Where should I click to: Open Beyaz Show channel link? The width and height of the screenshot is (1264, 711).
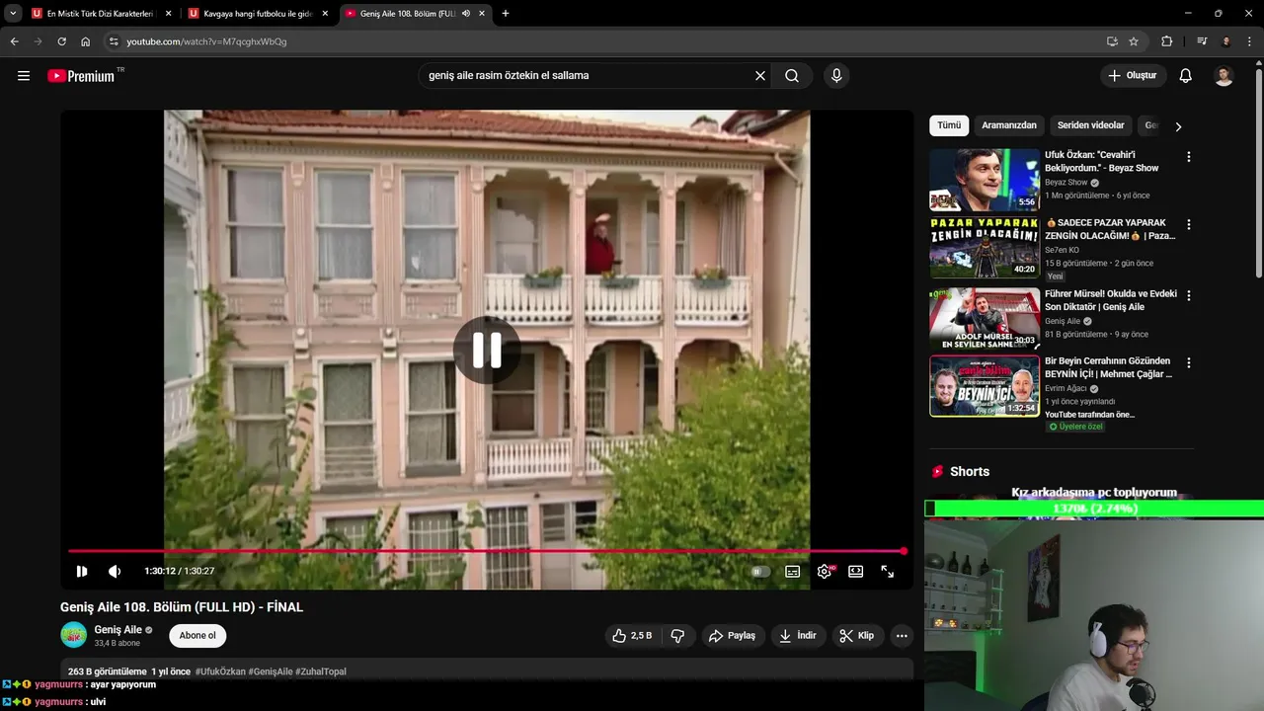point(1066,183)
